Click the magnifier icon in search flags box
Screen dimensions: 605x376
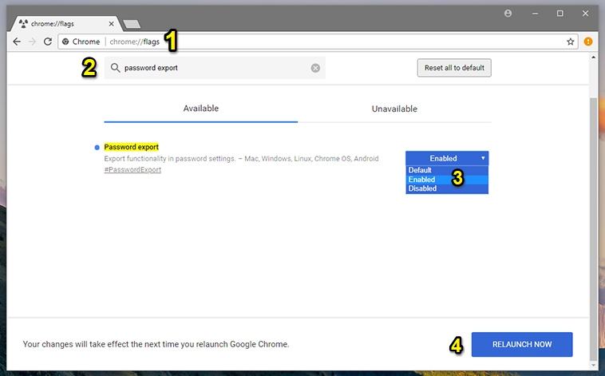115,68
